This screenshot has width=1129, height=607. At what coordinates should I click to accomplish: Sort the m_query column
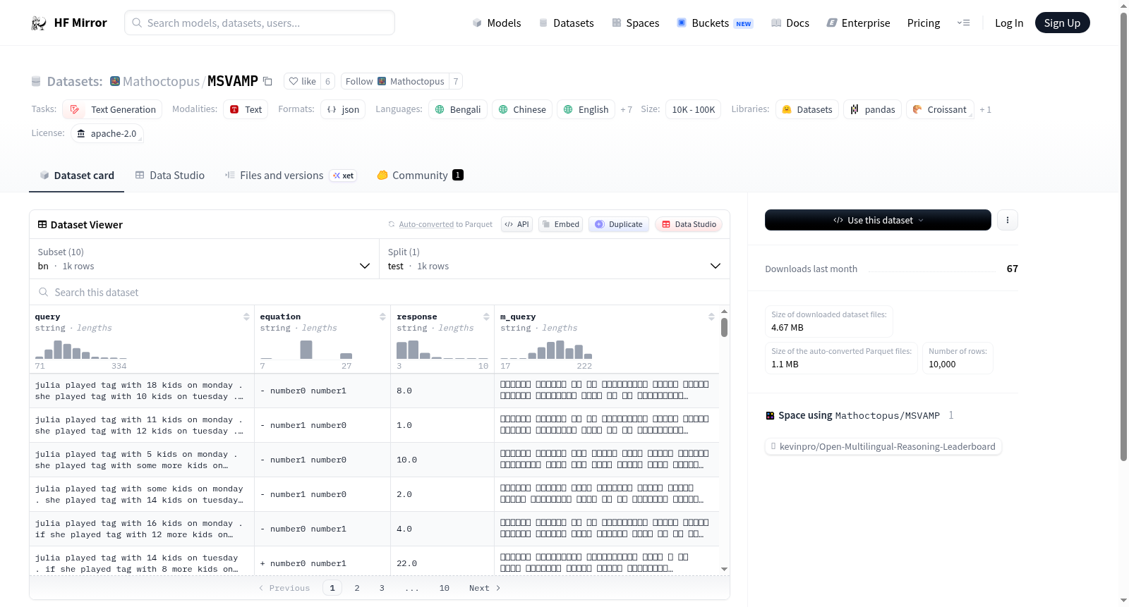pos(711,317)
